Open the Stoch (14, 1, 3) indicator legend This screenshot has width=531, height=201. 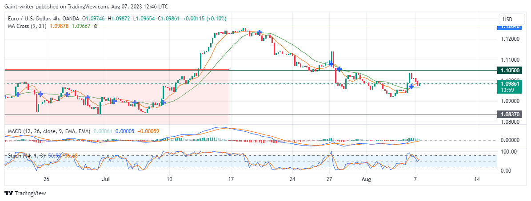point(26,156)
